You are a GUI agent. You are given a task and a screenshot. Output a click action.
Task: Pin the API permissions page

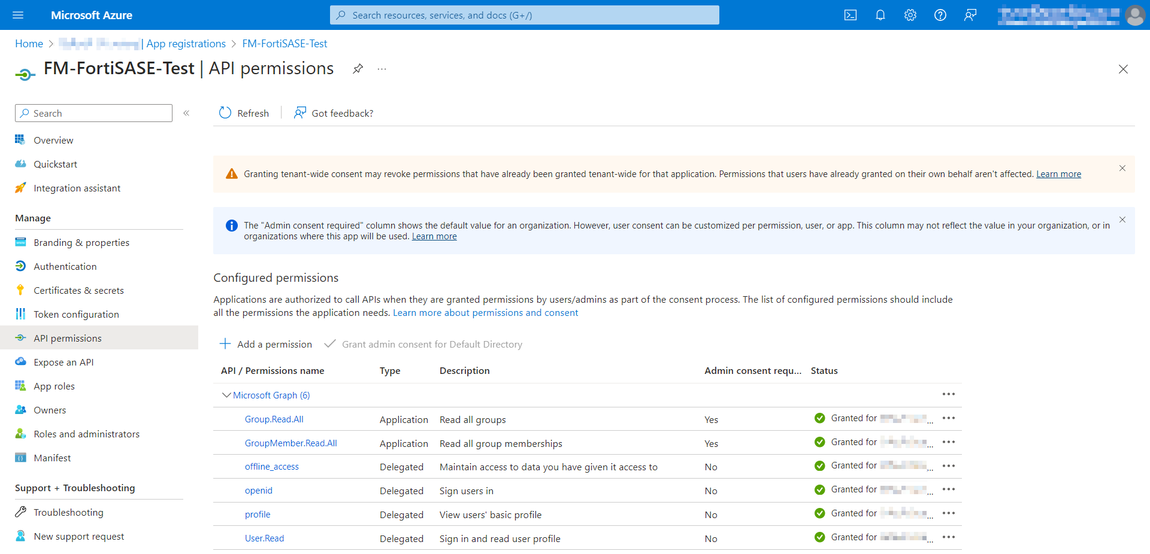click(358, 69)
